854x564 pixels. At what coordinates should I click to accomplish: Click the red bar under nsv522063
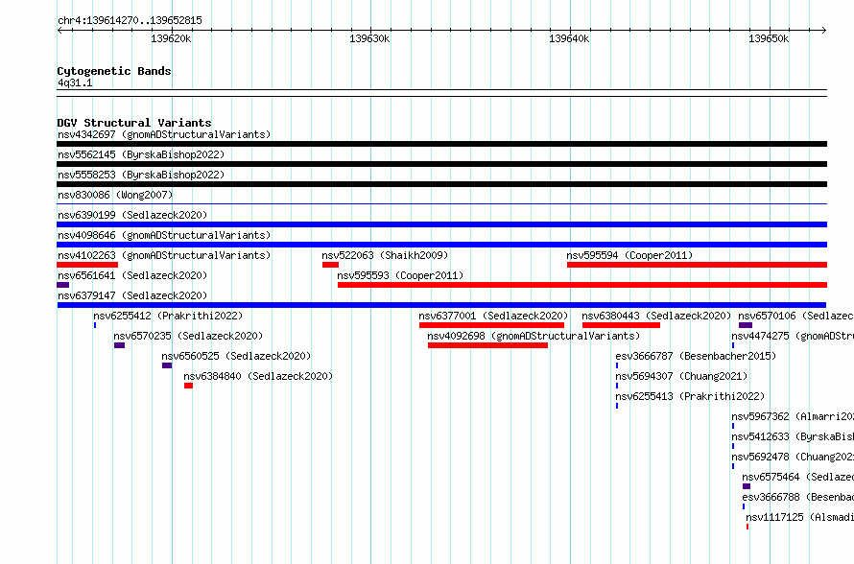pyautogui.click(x=331, y=265)
